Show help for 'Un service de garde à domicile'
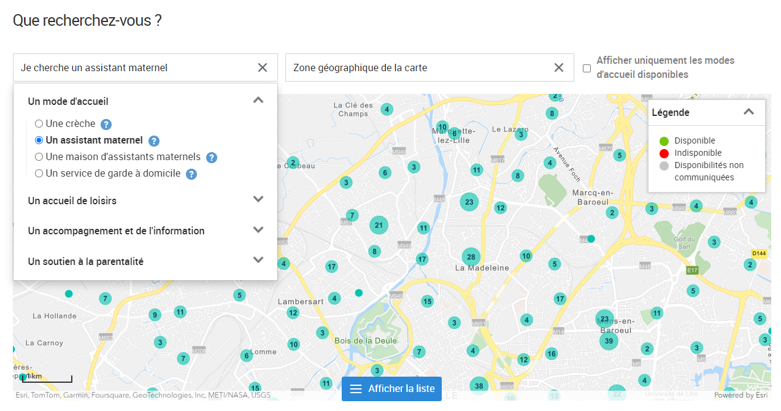The height and width of the screenshot is (411, 781). 191,174
